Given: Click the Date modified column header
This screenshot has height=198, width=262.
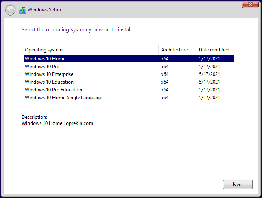Looking at the screenshot, I should [214, 50].
